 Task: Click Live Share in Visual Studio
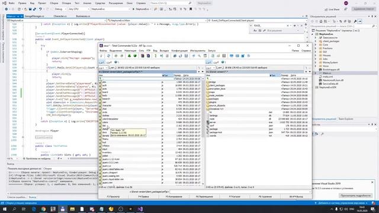tap(332, 9)
